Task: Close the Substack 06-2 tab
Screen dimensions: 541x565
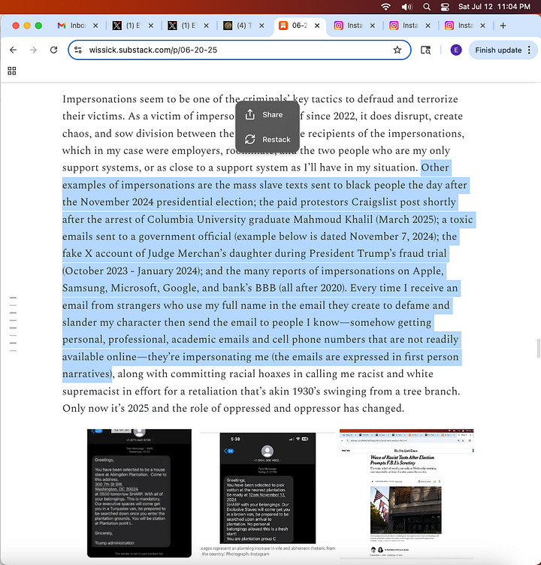Action: pyautogui.click(x=317, y=26)
